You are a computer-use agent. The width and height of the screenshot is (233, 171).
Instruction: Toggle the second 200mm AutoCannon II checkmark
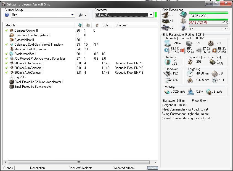[6, 68]
